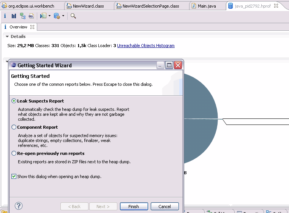The image size is (289, 213).
Task: Open the Histogram toolbar icon
Action: point(14,16)
